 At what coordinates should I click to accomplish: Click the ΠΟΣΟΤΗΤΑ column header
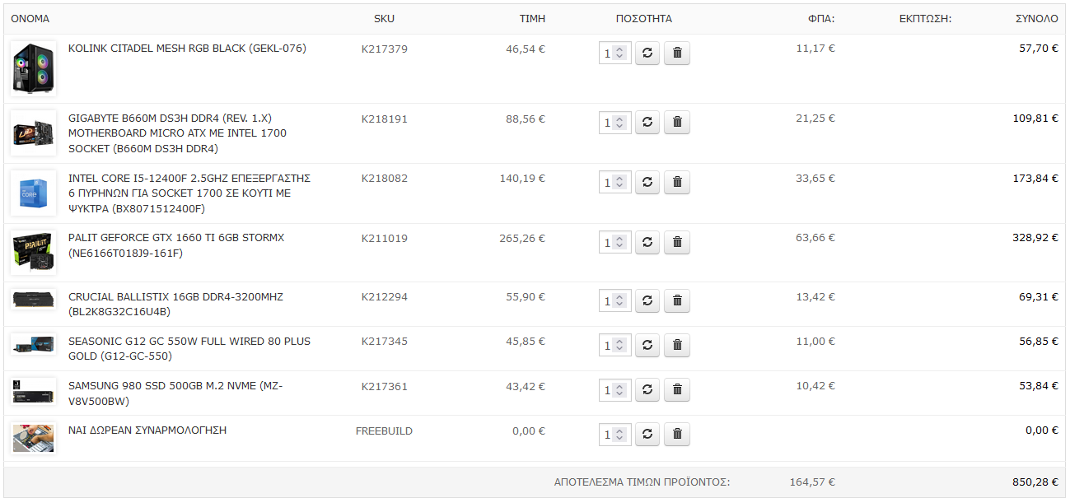click(x=644, y=18)
